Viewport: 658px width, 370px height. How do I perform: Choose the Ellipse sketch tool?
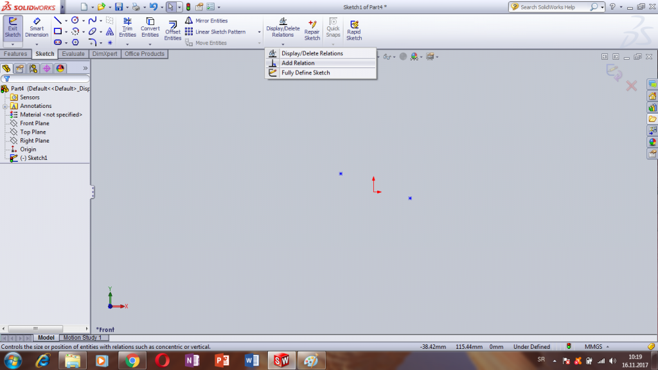click(x=93, y=31)
